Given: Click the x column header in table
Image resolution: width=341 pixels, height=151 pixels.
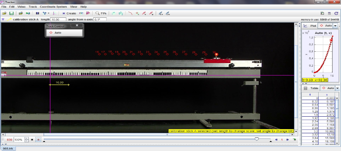Looking at the screenshot, I should [x=327, y=95].
